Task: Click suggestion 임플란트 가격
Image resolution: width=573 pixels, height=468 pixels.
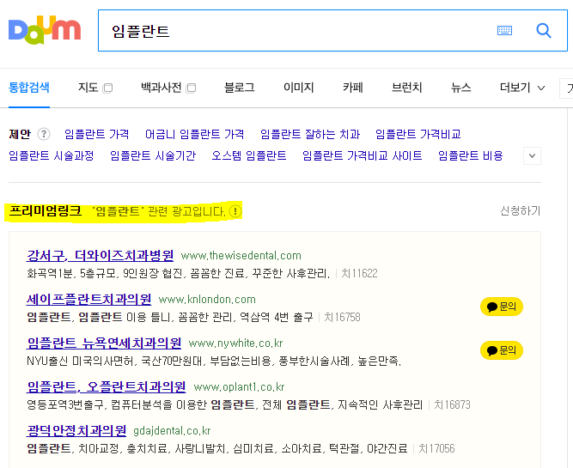Action: click(96, 134)
